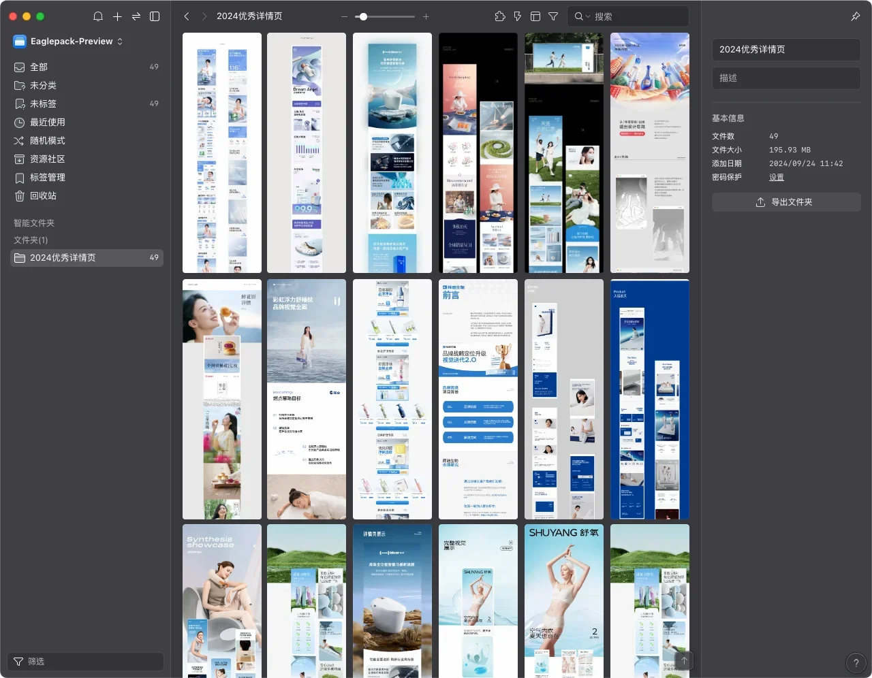The height and width of the screenshot is (678, 872).
Task: Click the 2024/09/24 11:42 date value
Action: [806, 163]
